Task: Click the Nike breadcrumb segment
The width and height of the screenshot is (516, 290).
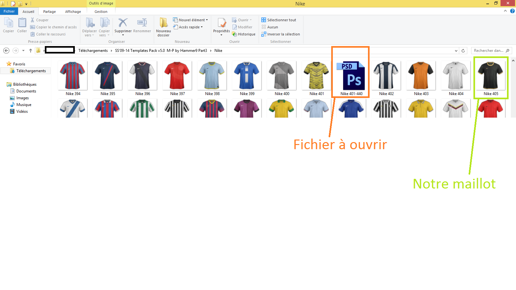Action: tap(218, 51)
